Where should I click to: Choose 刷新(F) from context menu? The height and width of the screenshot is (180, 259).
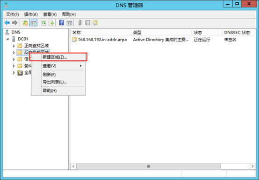[x=58, y=75]
